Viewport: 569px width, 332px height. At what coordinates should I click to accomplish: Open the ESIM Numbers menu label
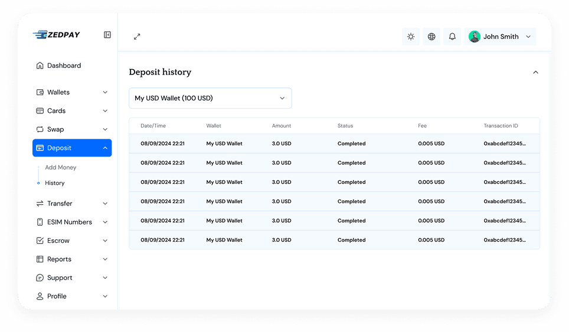pos(70,222)
